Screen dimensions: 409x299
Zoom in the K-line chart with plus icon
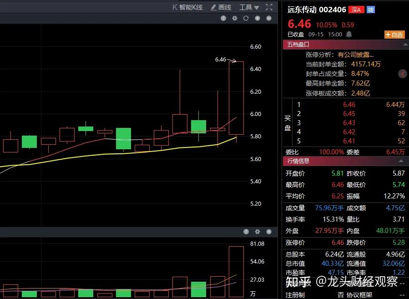258,18
